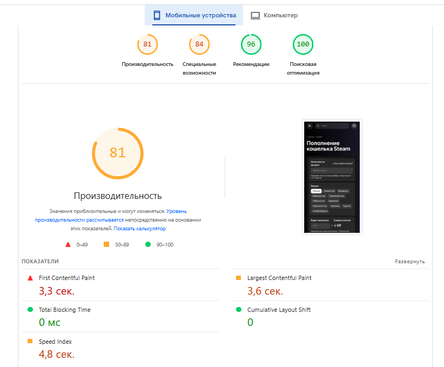Viewport: 444px width, 367px height.
Task: Open the 100 Поисковая оптимизация score gauge
Action: 303,44
